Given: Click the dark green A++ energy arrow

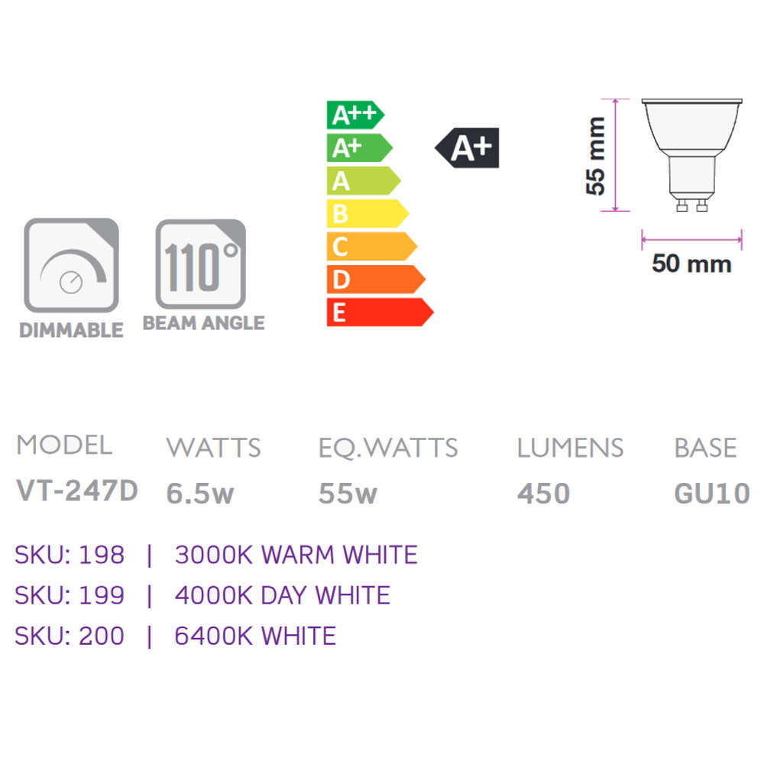Looking at the screenshot, I should click(356, 115).
